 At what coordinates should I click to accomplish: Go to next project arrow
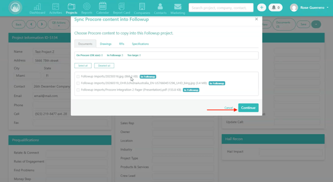pos(42,24)
